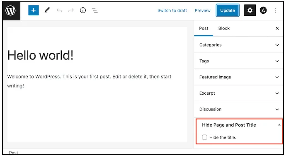Click the undo arrow
The image size is (286, 156).
[x=59, y=10]
